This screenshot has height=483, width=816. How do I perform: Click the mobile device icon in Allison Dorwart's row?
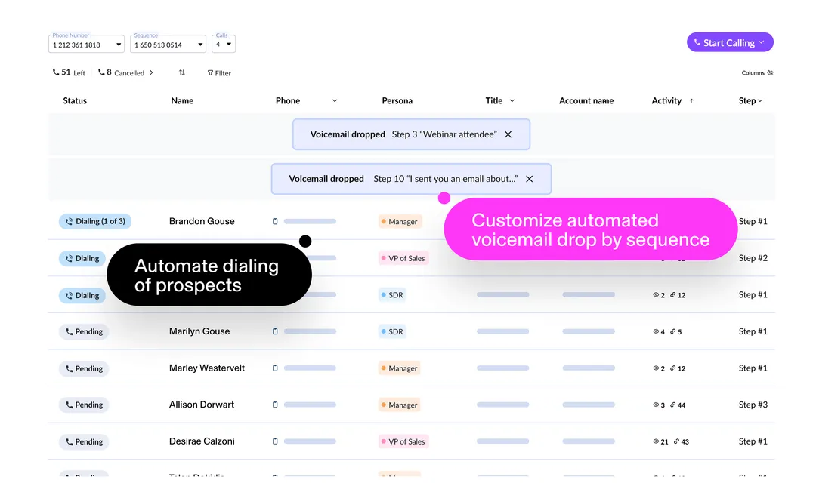(275, 405)
